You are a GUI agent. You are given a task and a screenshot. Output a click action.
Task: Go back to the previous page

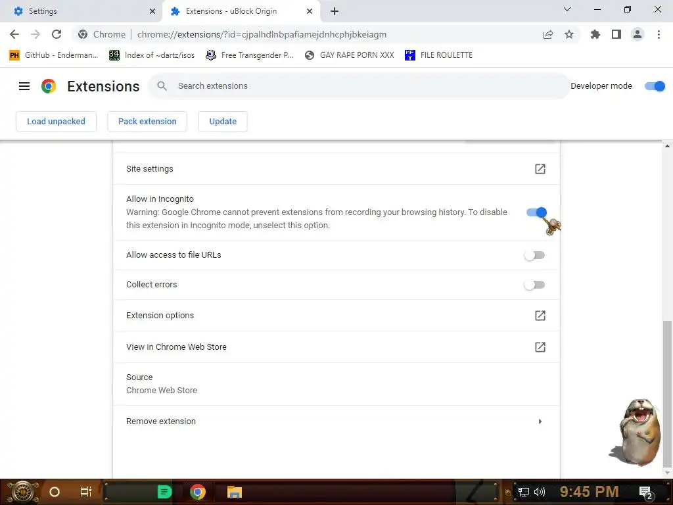(14, 34)
